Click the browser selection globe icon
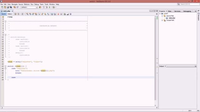Viewport: 200px width, 112px height. point(40,7)
